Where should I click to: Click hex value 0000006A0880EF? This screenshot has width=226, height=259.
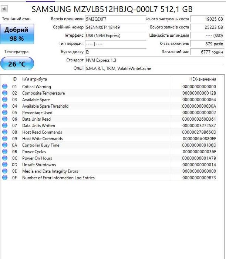pos(199,139)
